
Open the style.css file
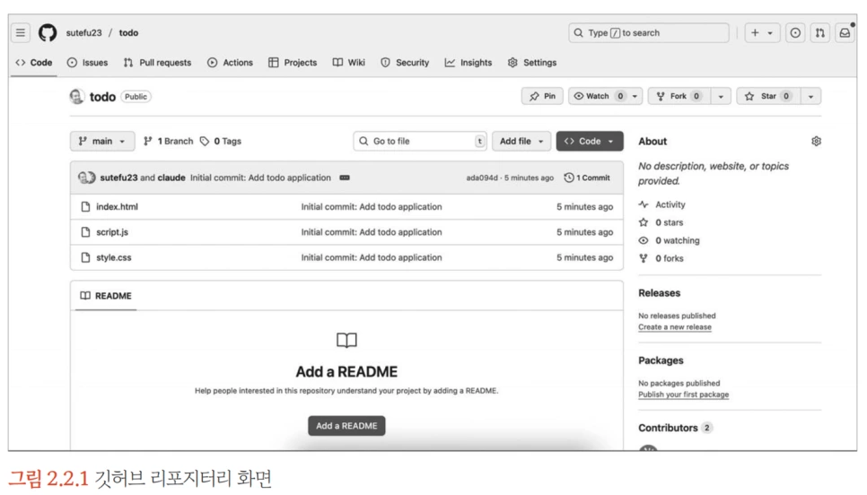pyautogui.click(x=114, y=257)
